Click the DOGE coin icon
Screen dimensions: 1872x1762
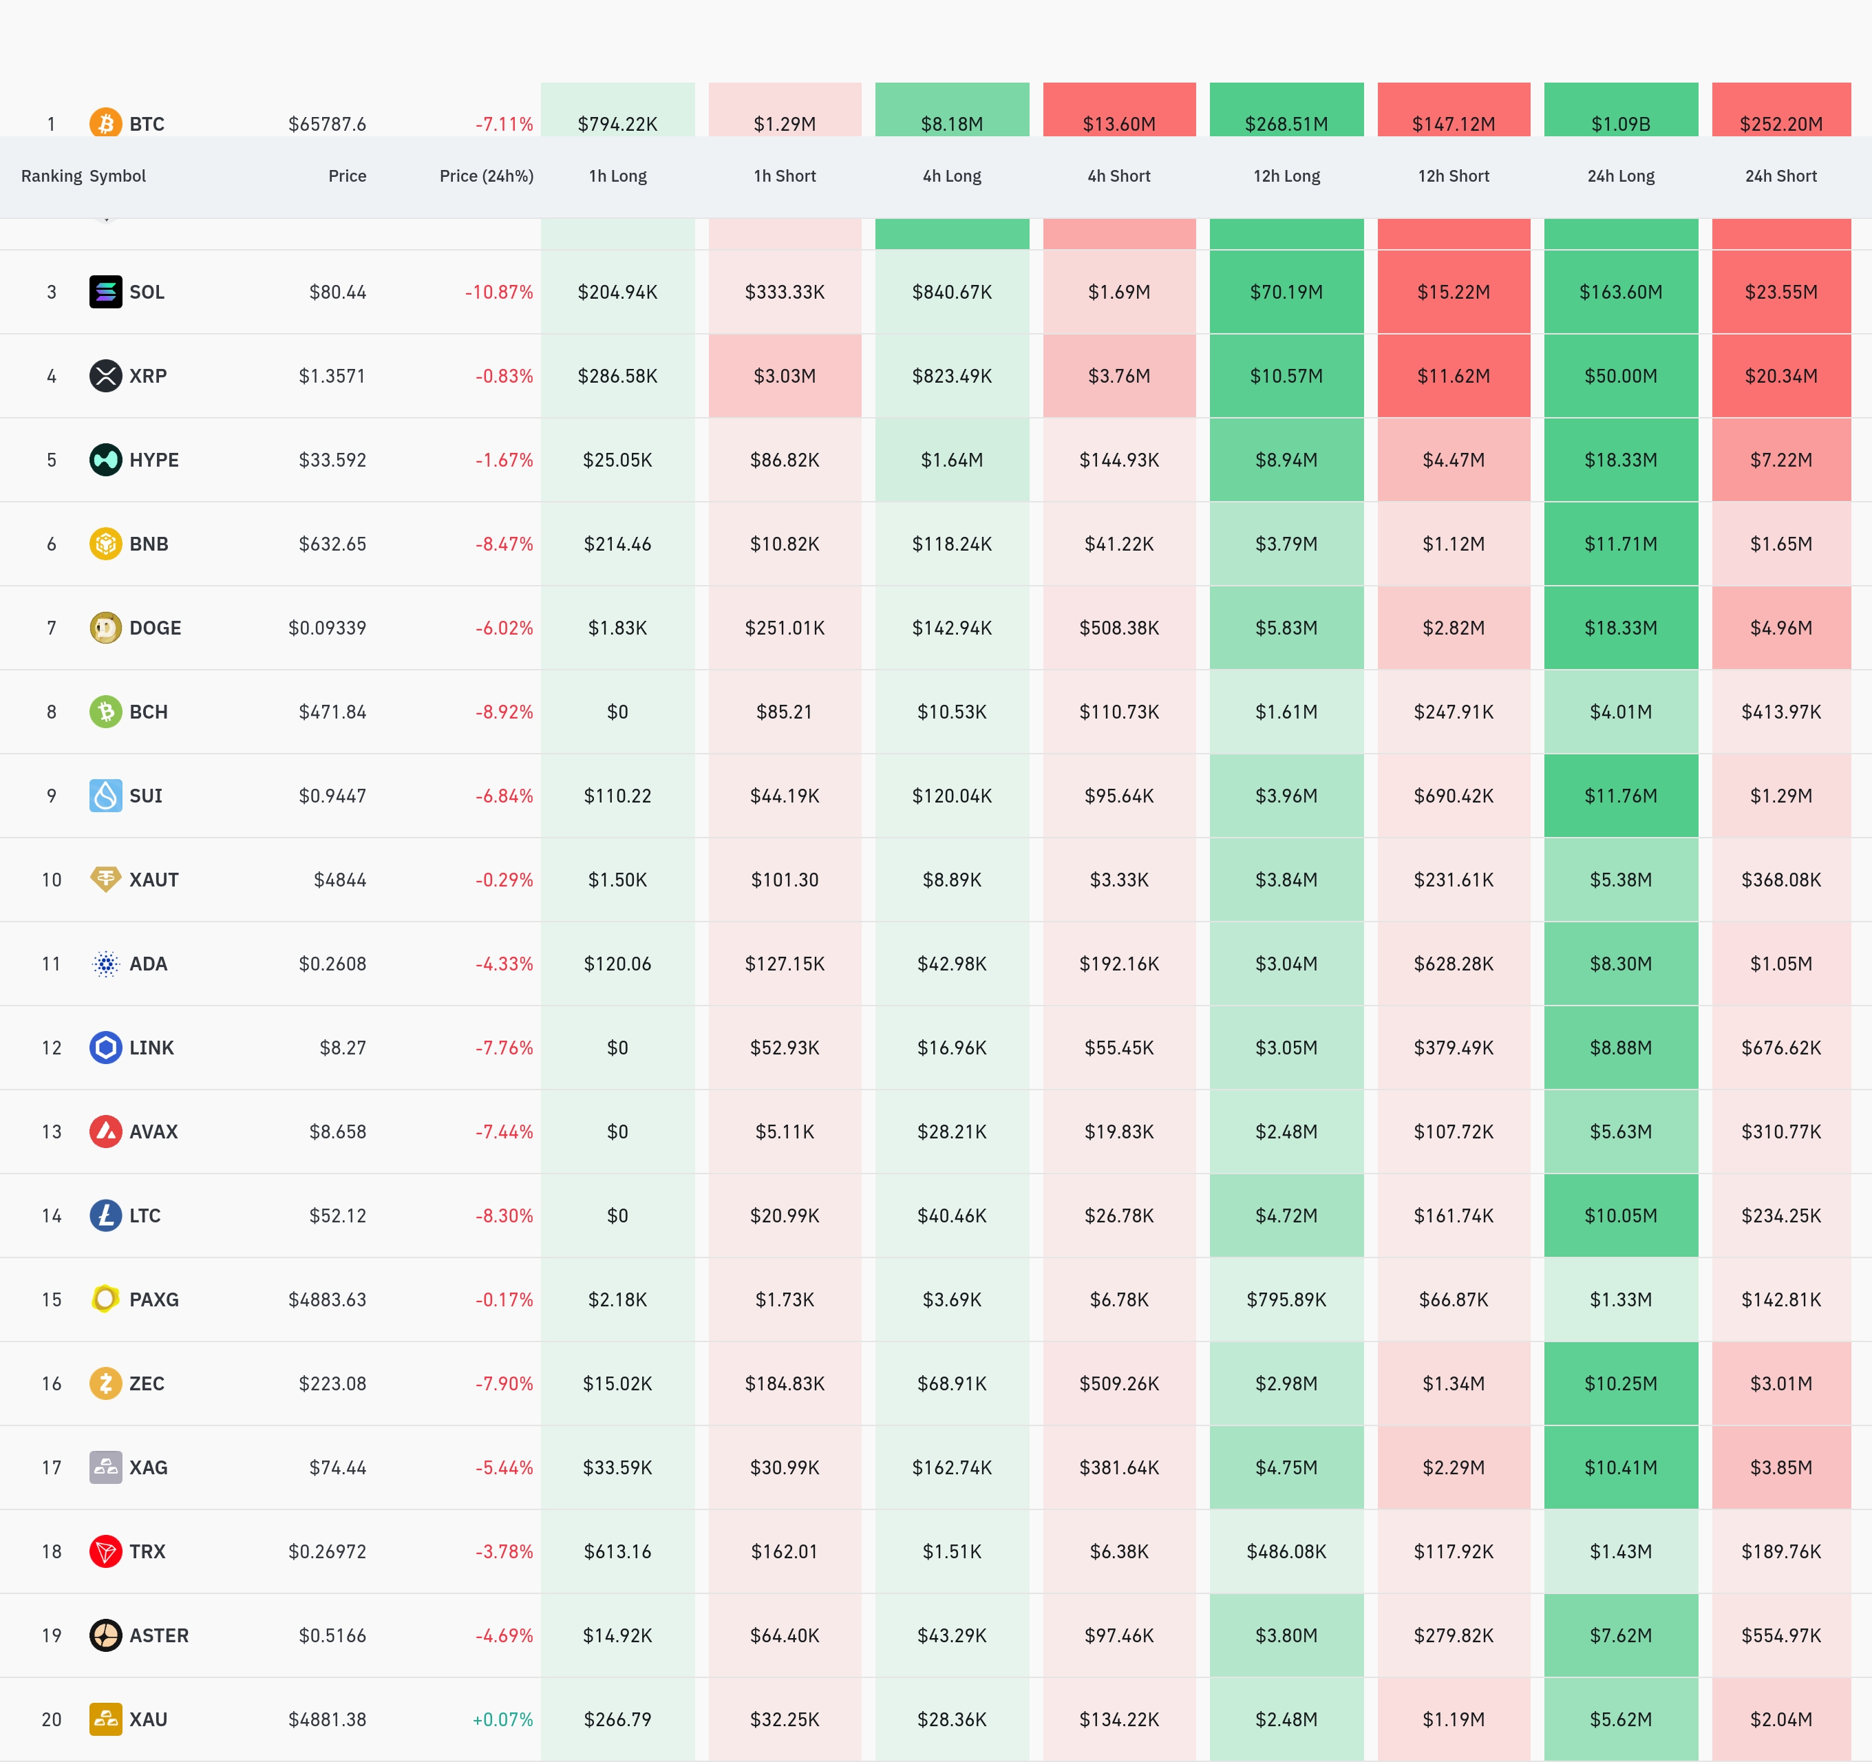coord(105,627)
